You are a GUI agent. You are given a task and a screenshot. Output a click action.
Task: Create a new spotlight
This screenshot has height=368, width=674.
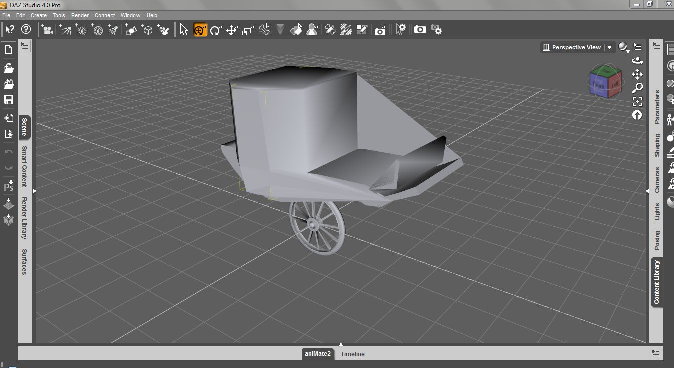114,30
